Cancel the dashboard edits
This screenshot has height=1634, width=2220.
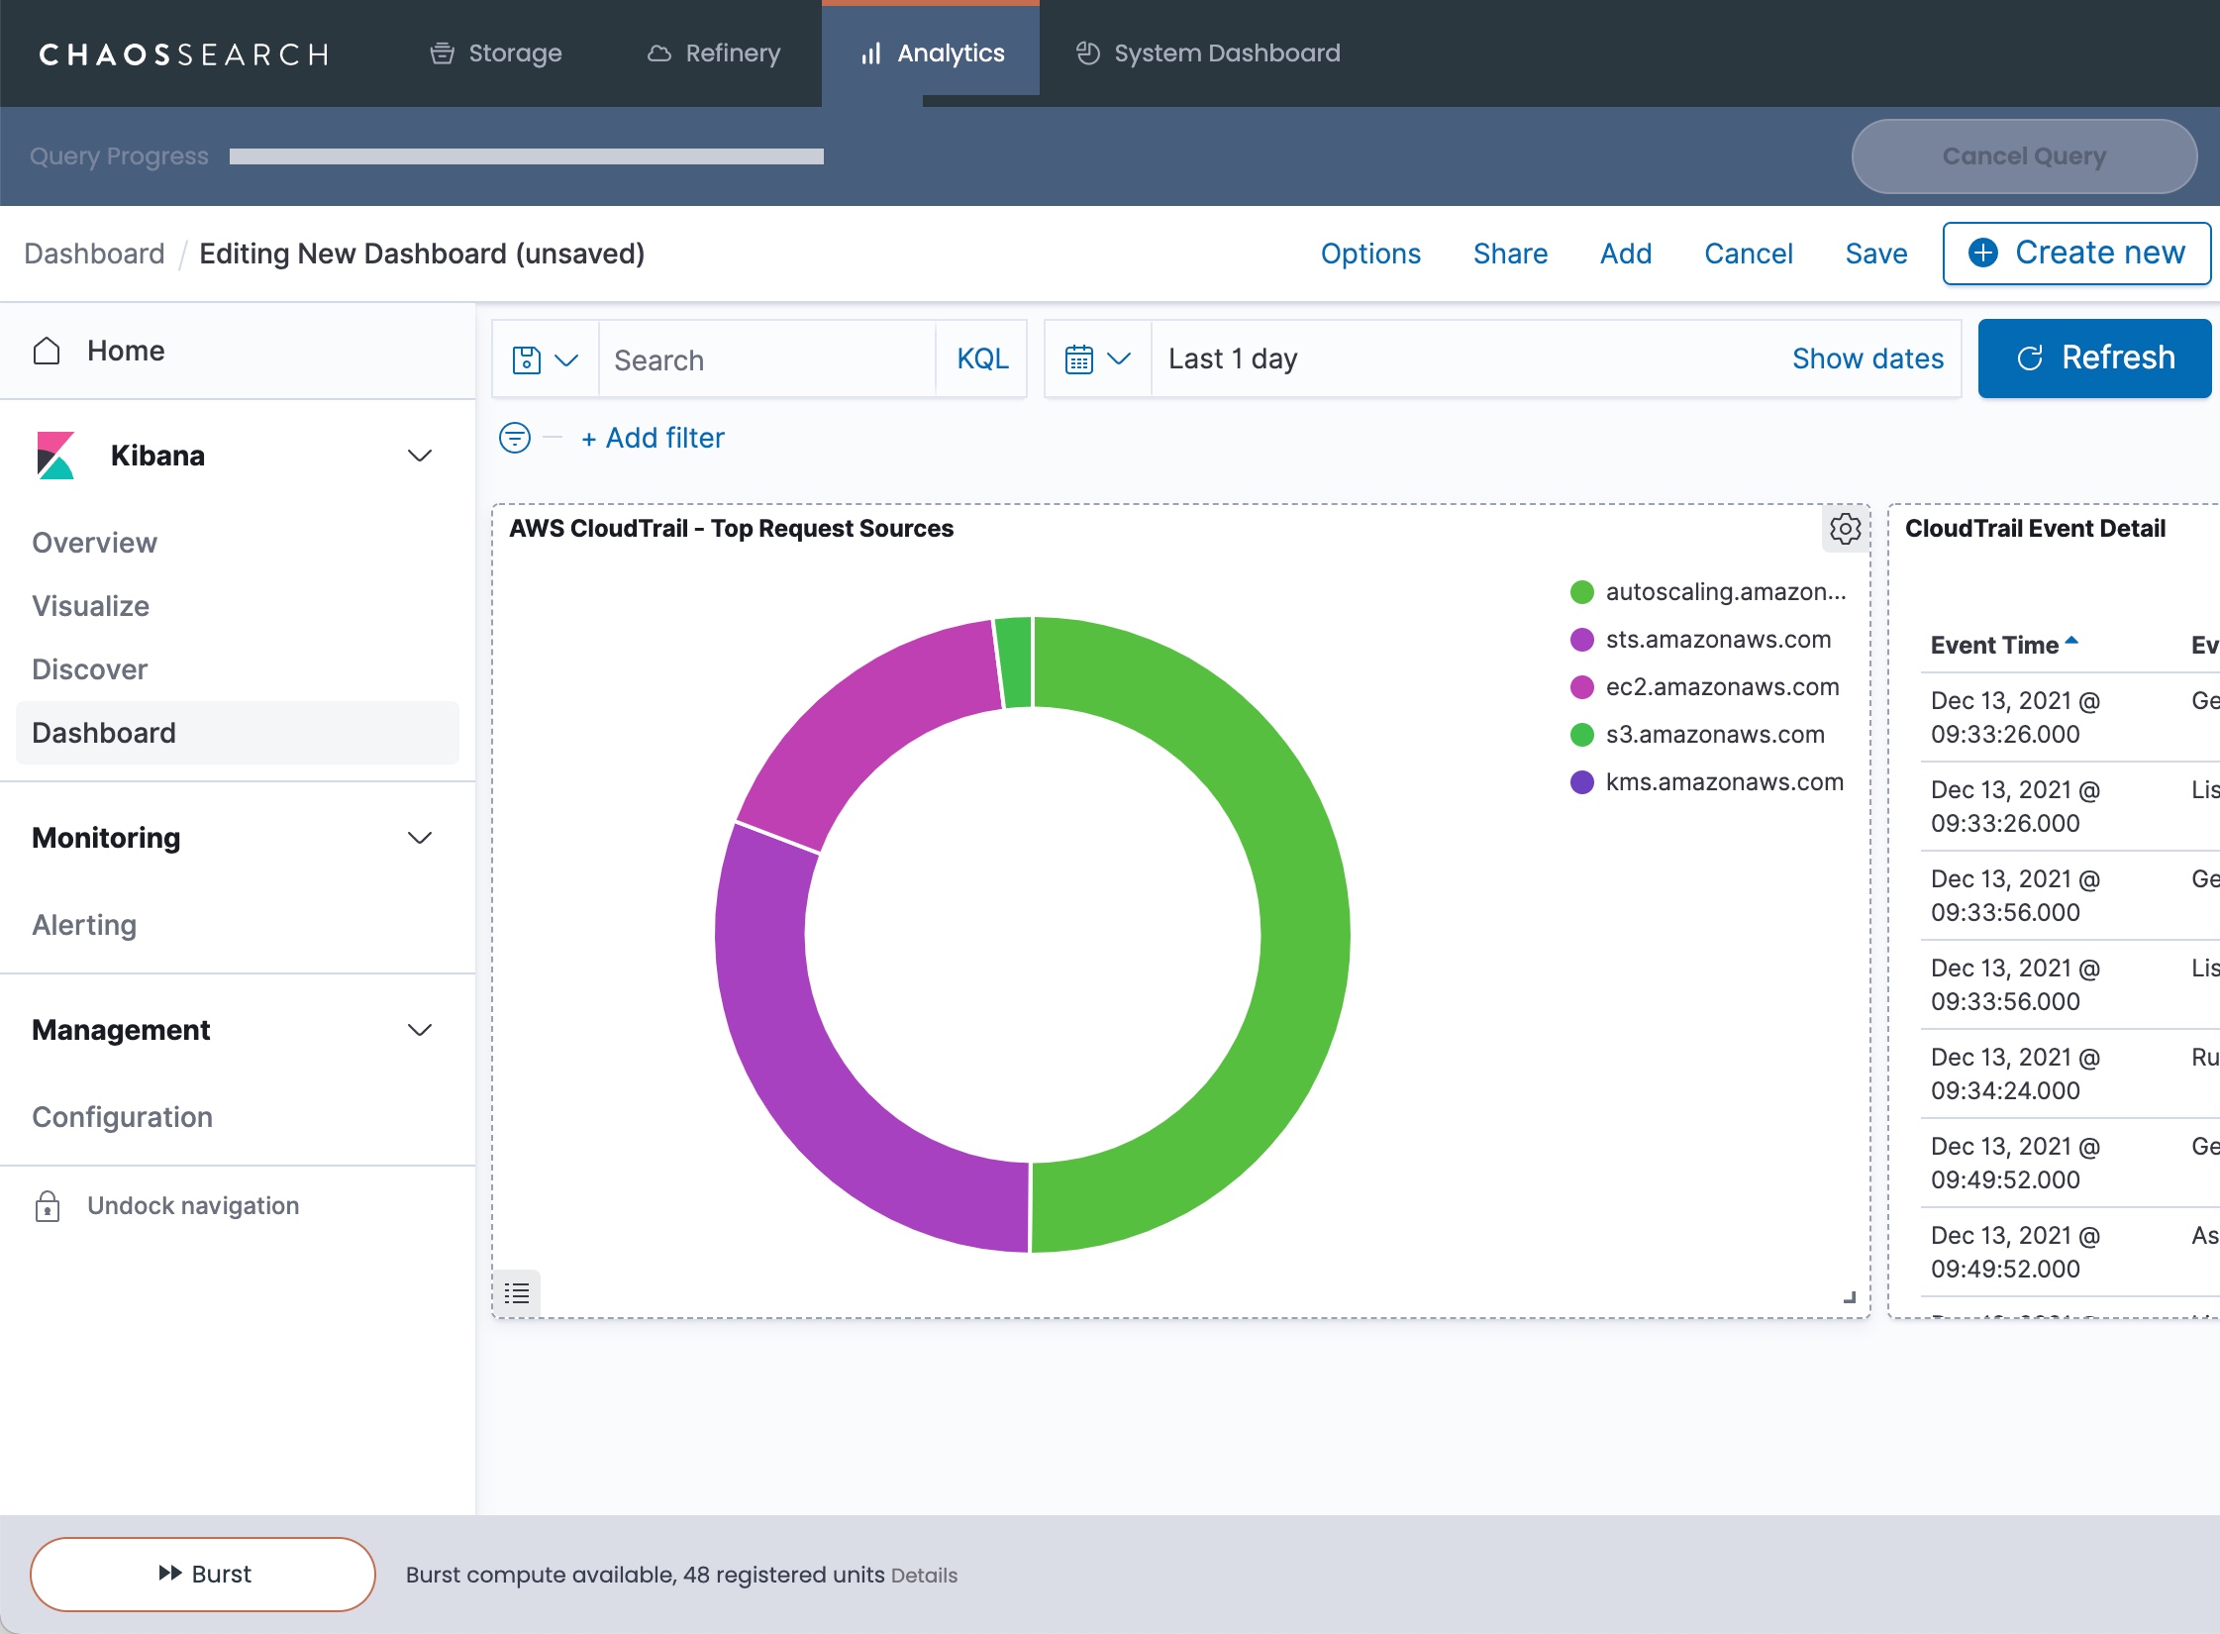pyautogui.click(x=1749, y=254)
